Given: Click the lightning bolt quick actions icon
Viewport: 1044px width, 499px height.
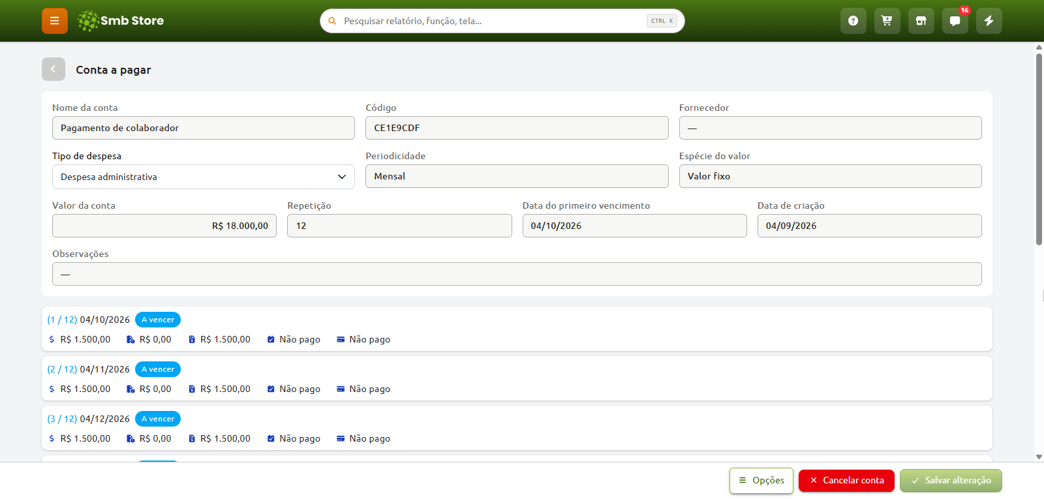Looking at the screenshot, I should click(x=989, y=21).
